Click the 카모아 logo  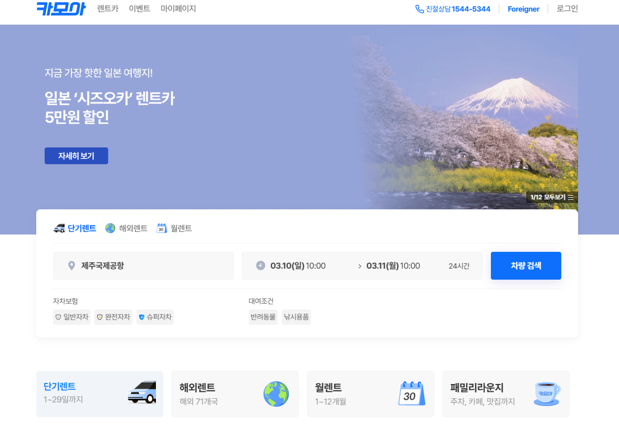[x=61, y=9]
